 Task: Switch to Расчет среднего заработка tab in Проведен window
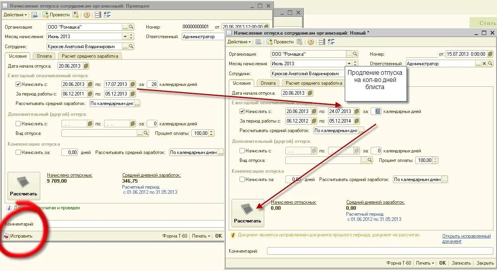(x=90, y=56)
